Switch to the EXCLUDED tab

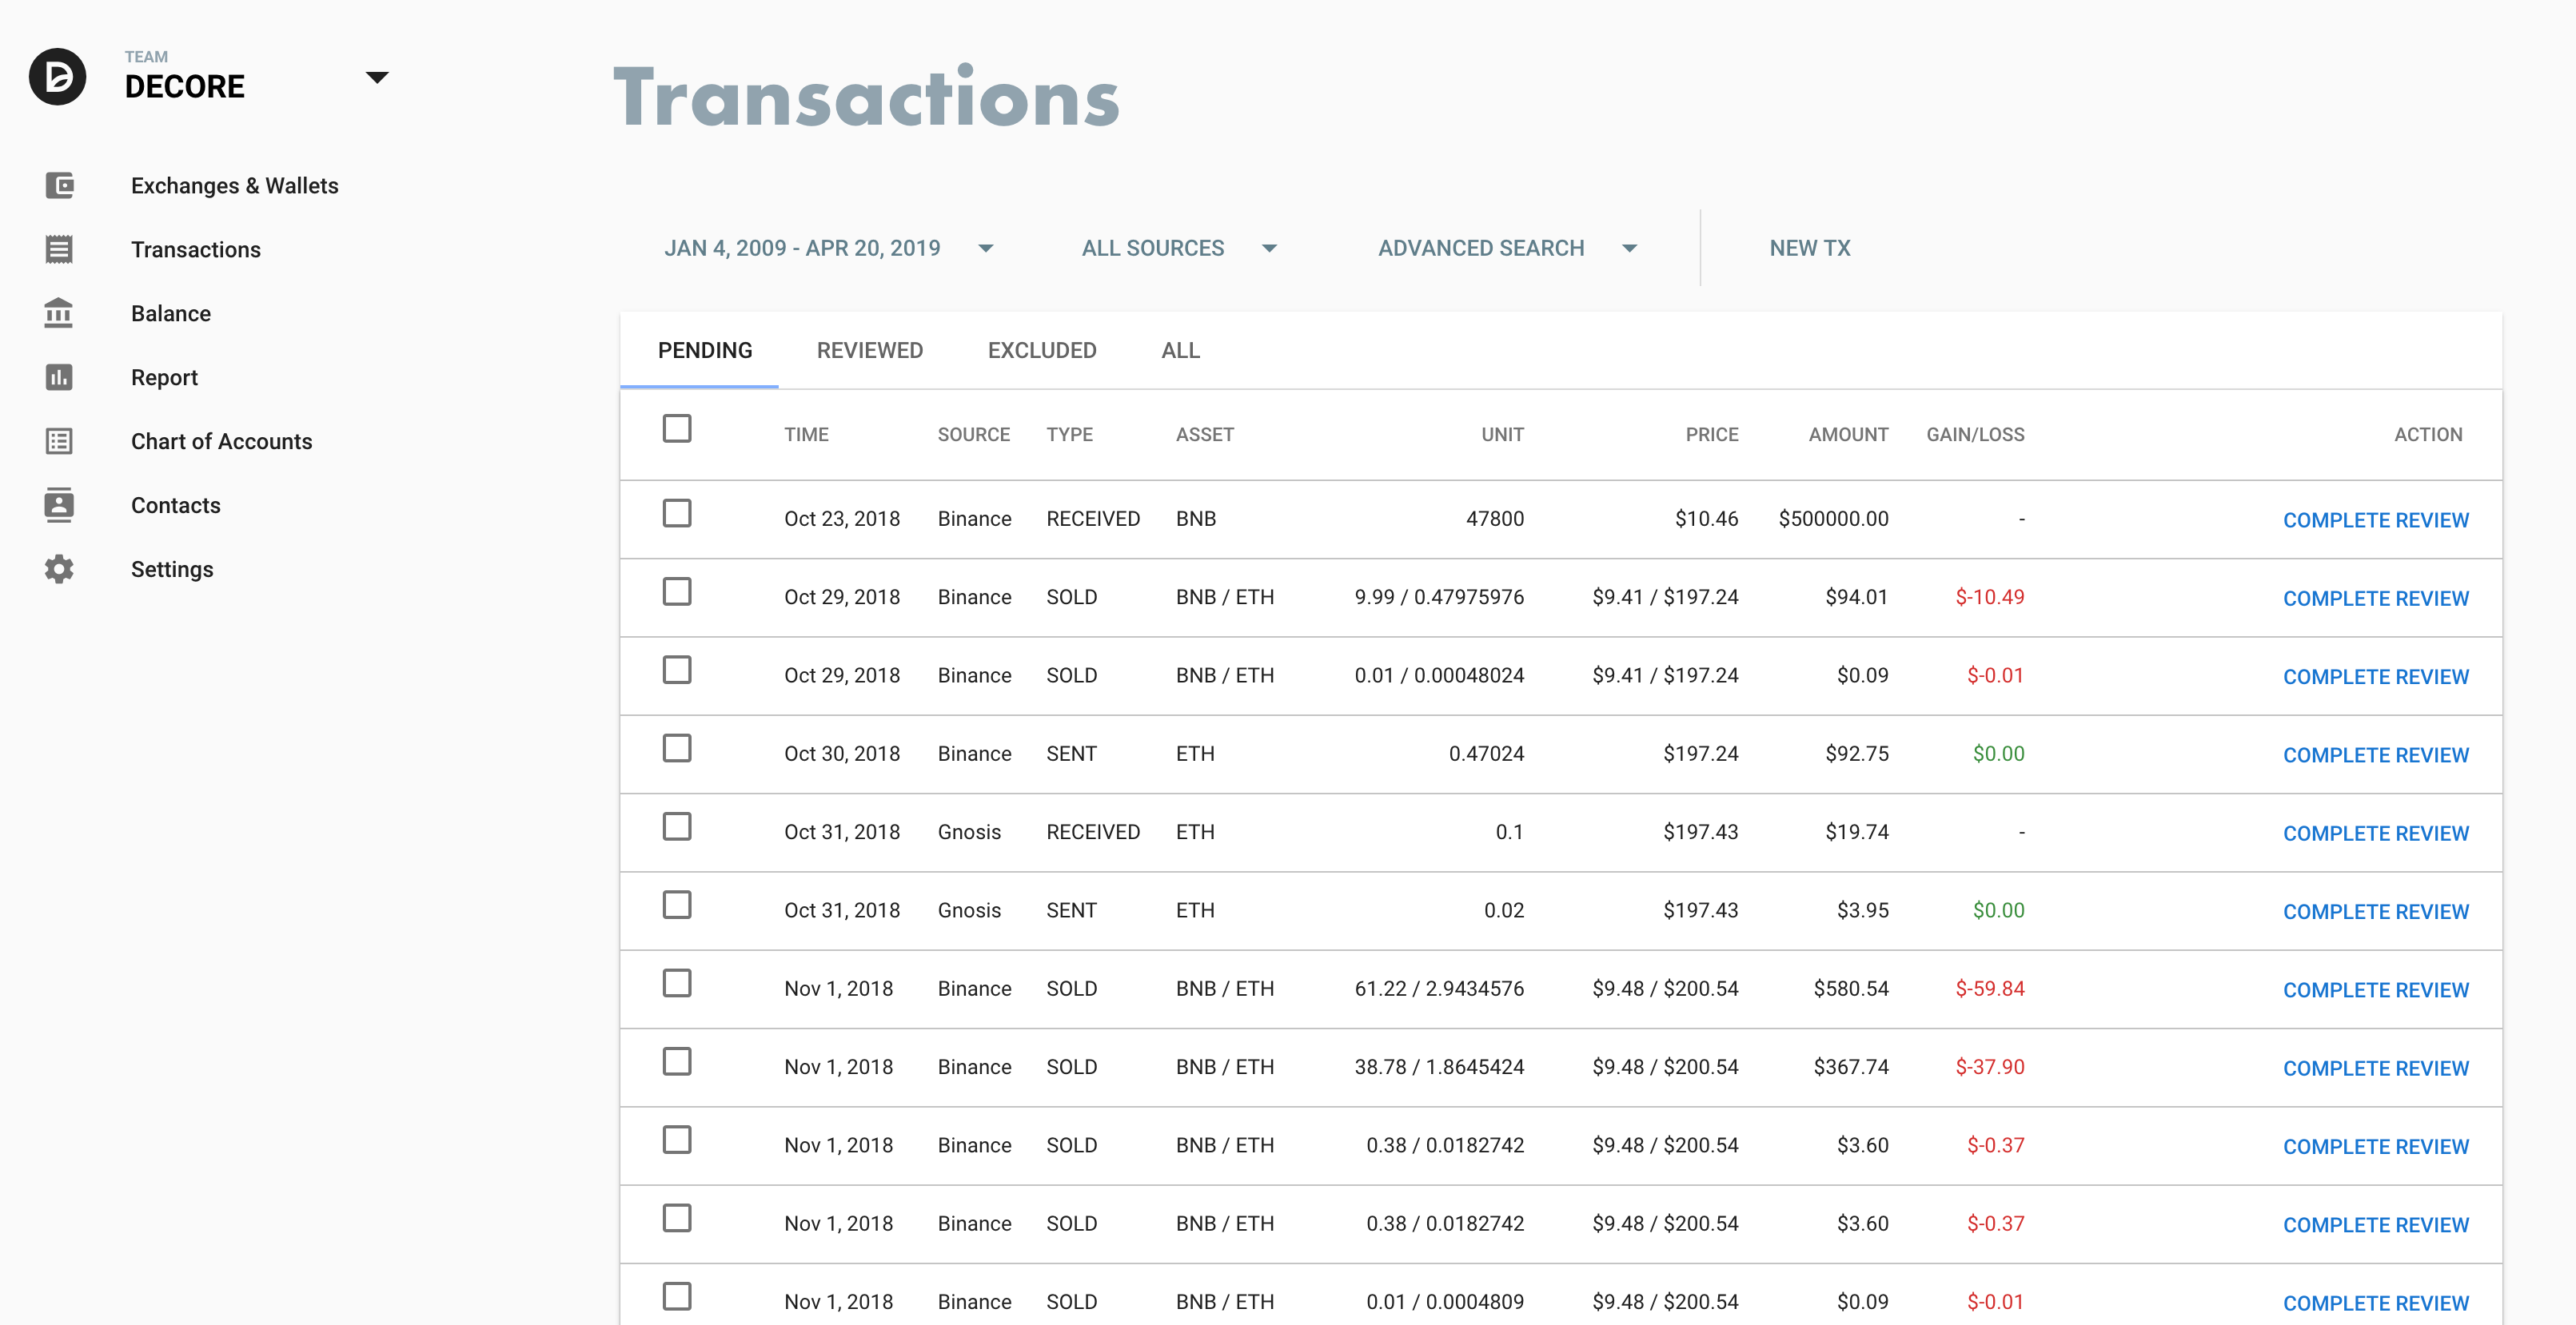1041,351
